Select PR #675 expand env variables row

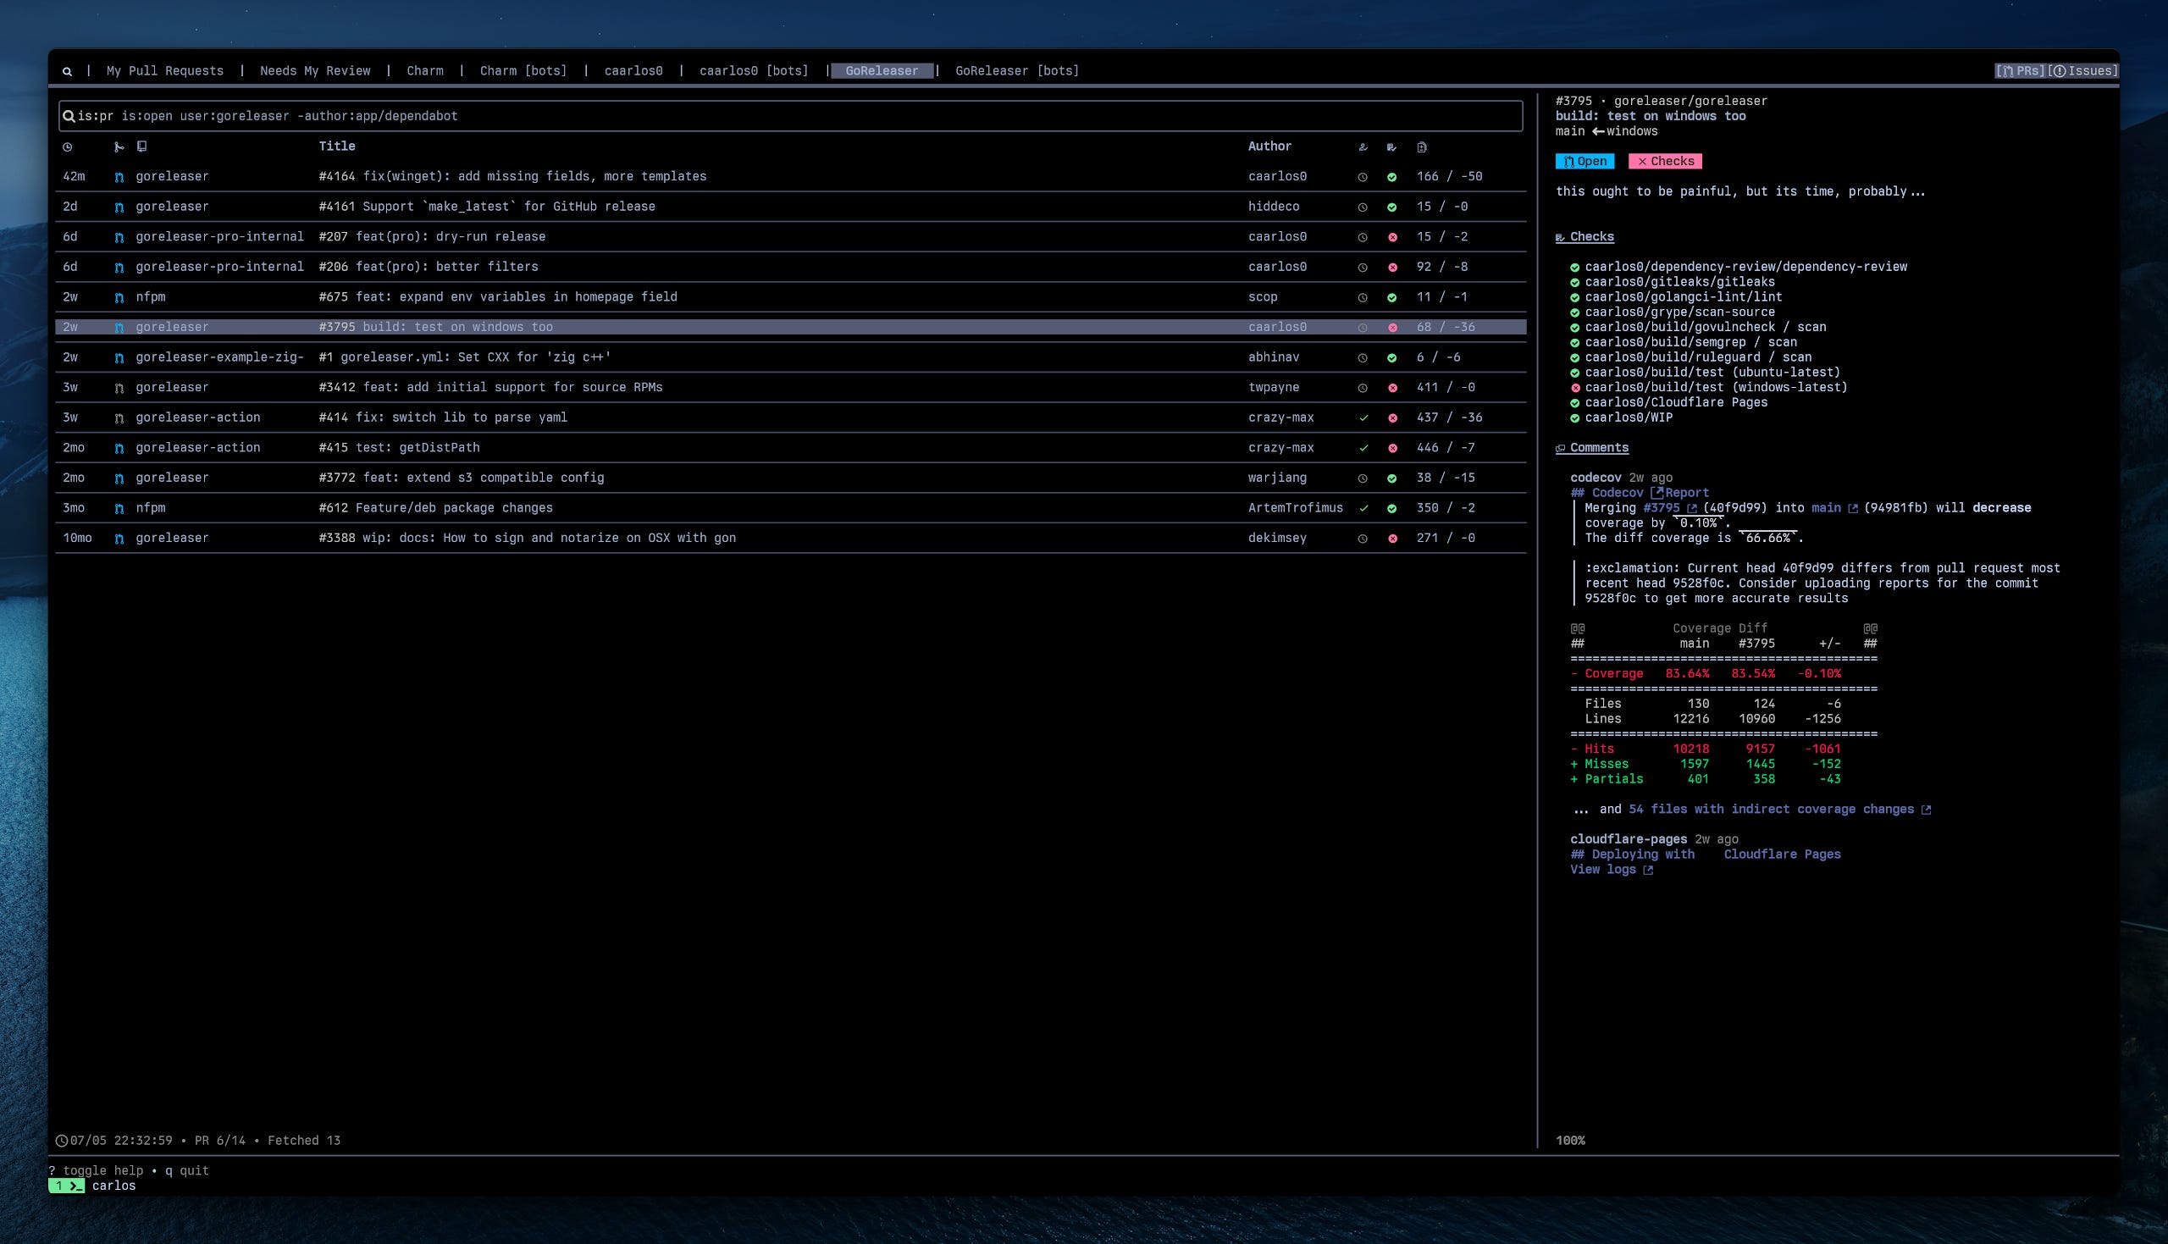(x=790, y=297)
